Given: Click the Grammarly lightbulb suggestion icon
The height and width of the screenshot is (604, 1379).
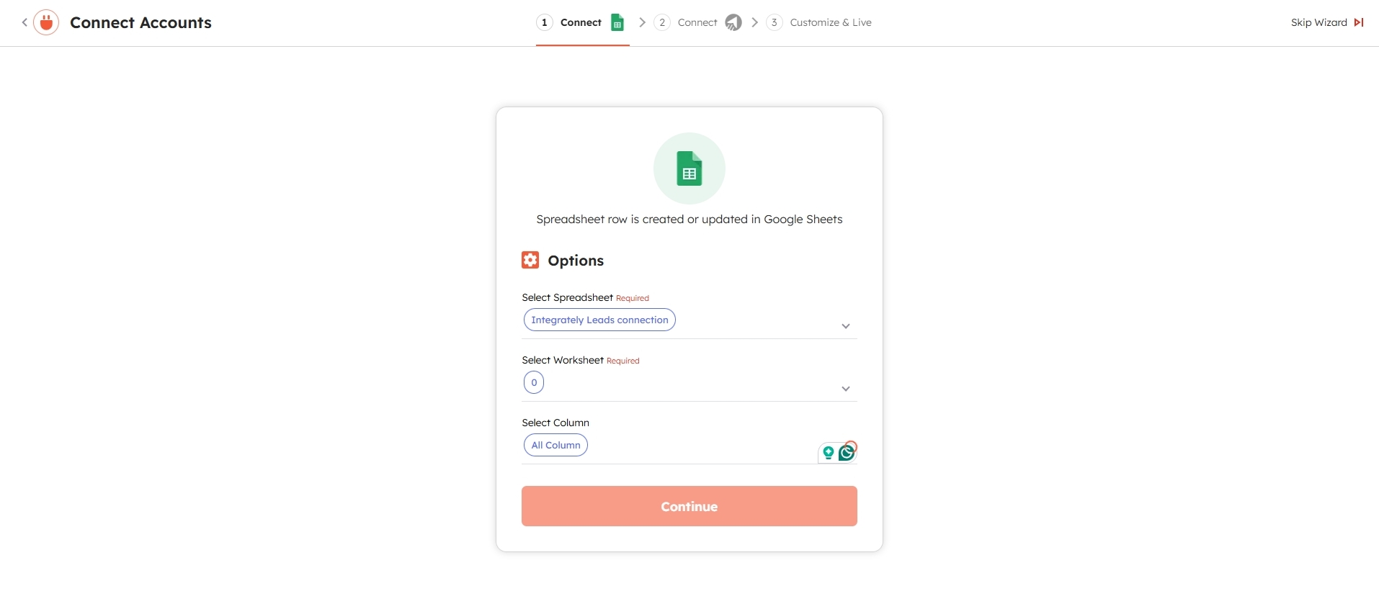Looking at the screenshot, I should point(829,452).
